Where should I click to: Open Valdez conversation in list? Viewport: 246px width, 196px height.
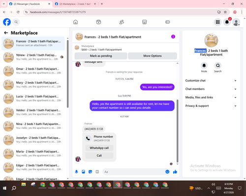(33, 112)
